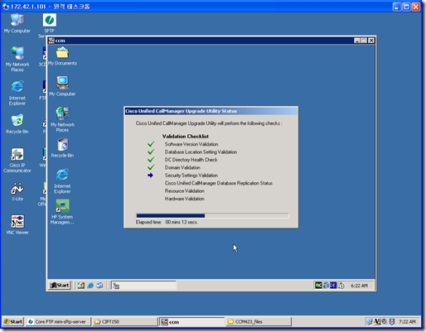Switch to CIPT150 folder taskbar item
Viewport: 426px width, 332px height.
click(125, 321)
